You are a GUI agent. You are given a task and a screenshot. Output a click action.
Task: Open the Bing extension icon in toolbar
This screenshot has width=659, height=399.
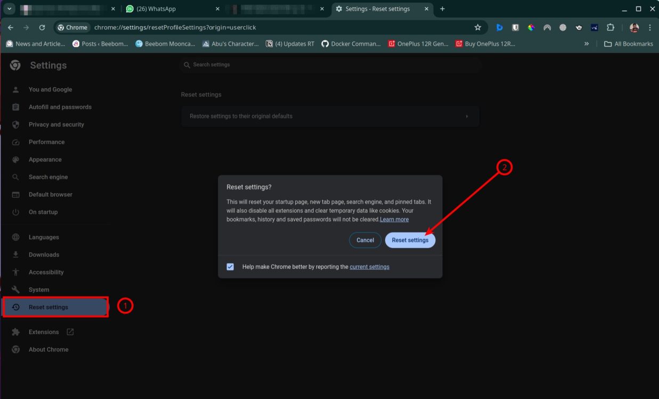pos(500,27)
